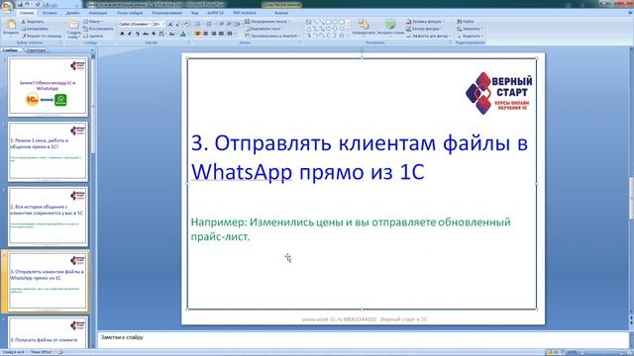
Task: Open the font name dropdown
Action: 150,24
